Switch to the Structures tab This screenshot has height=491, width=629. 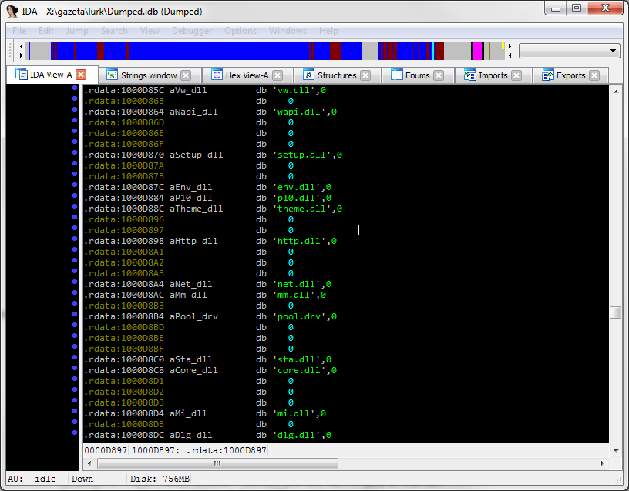point(337,75)
